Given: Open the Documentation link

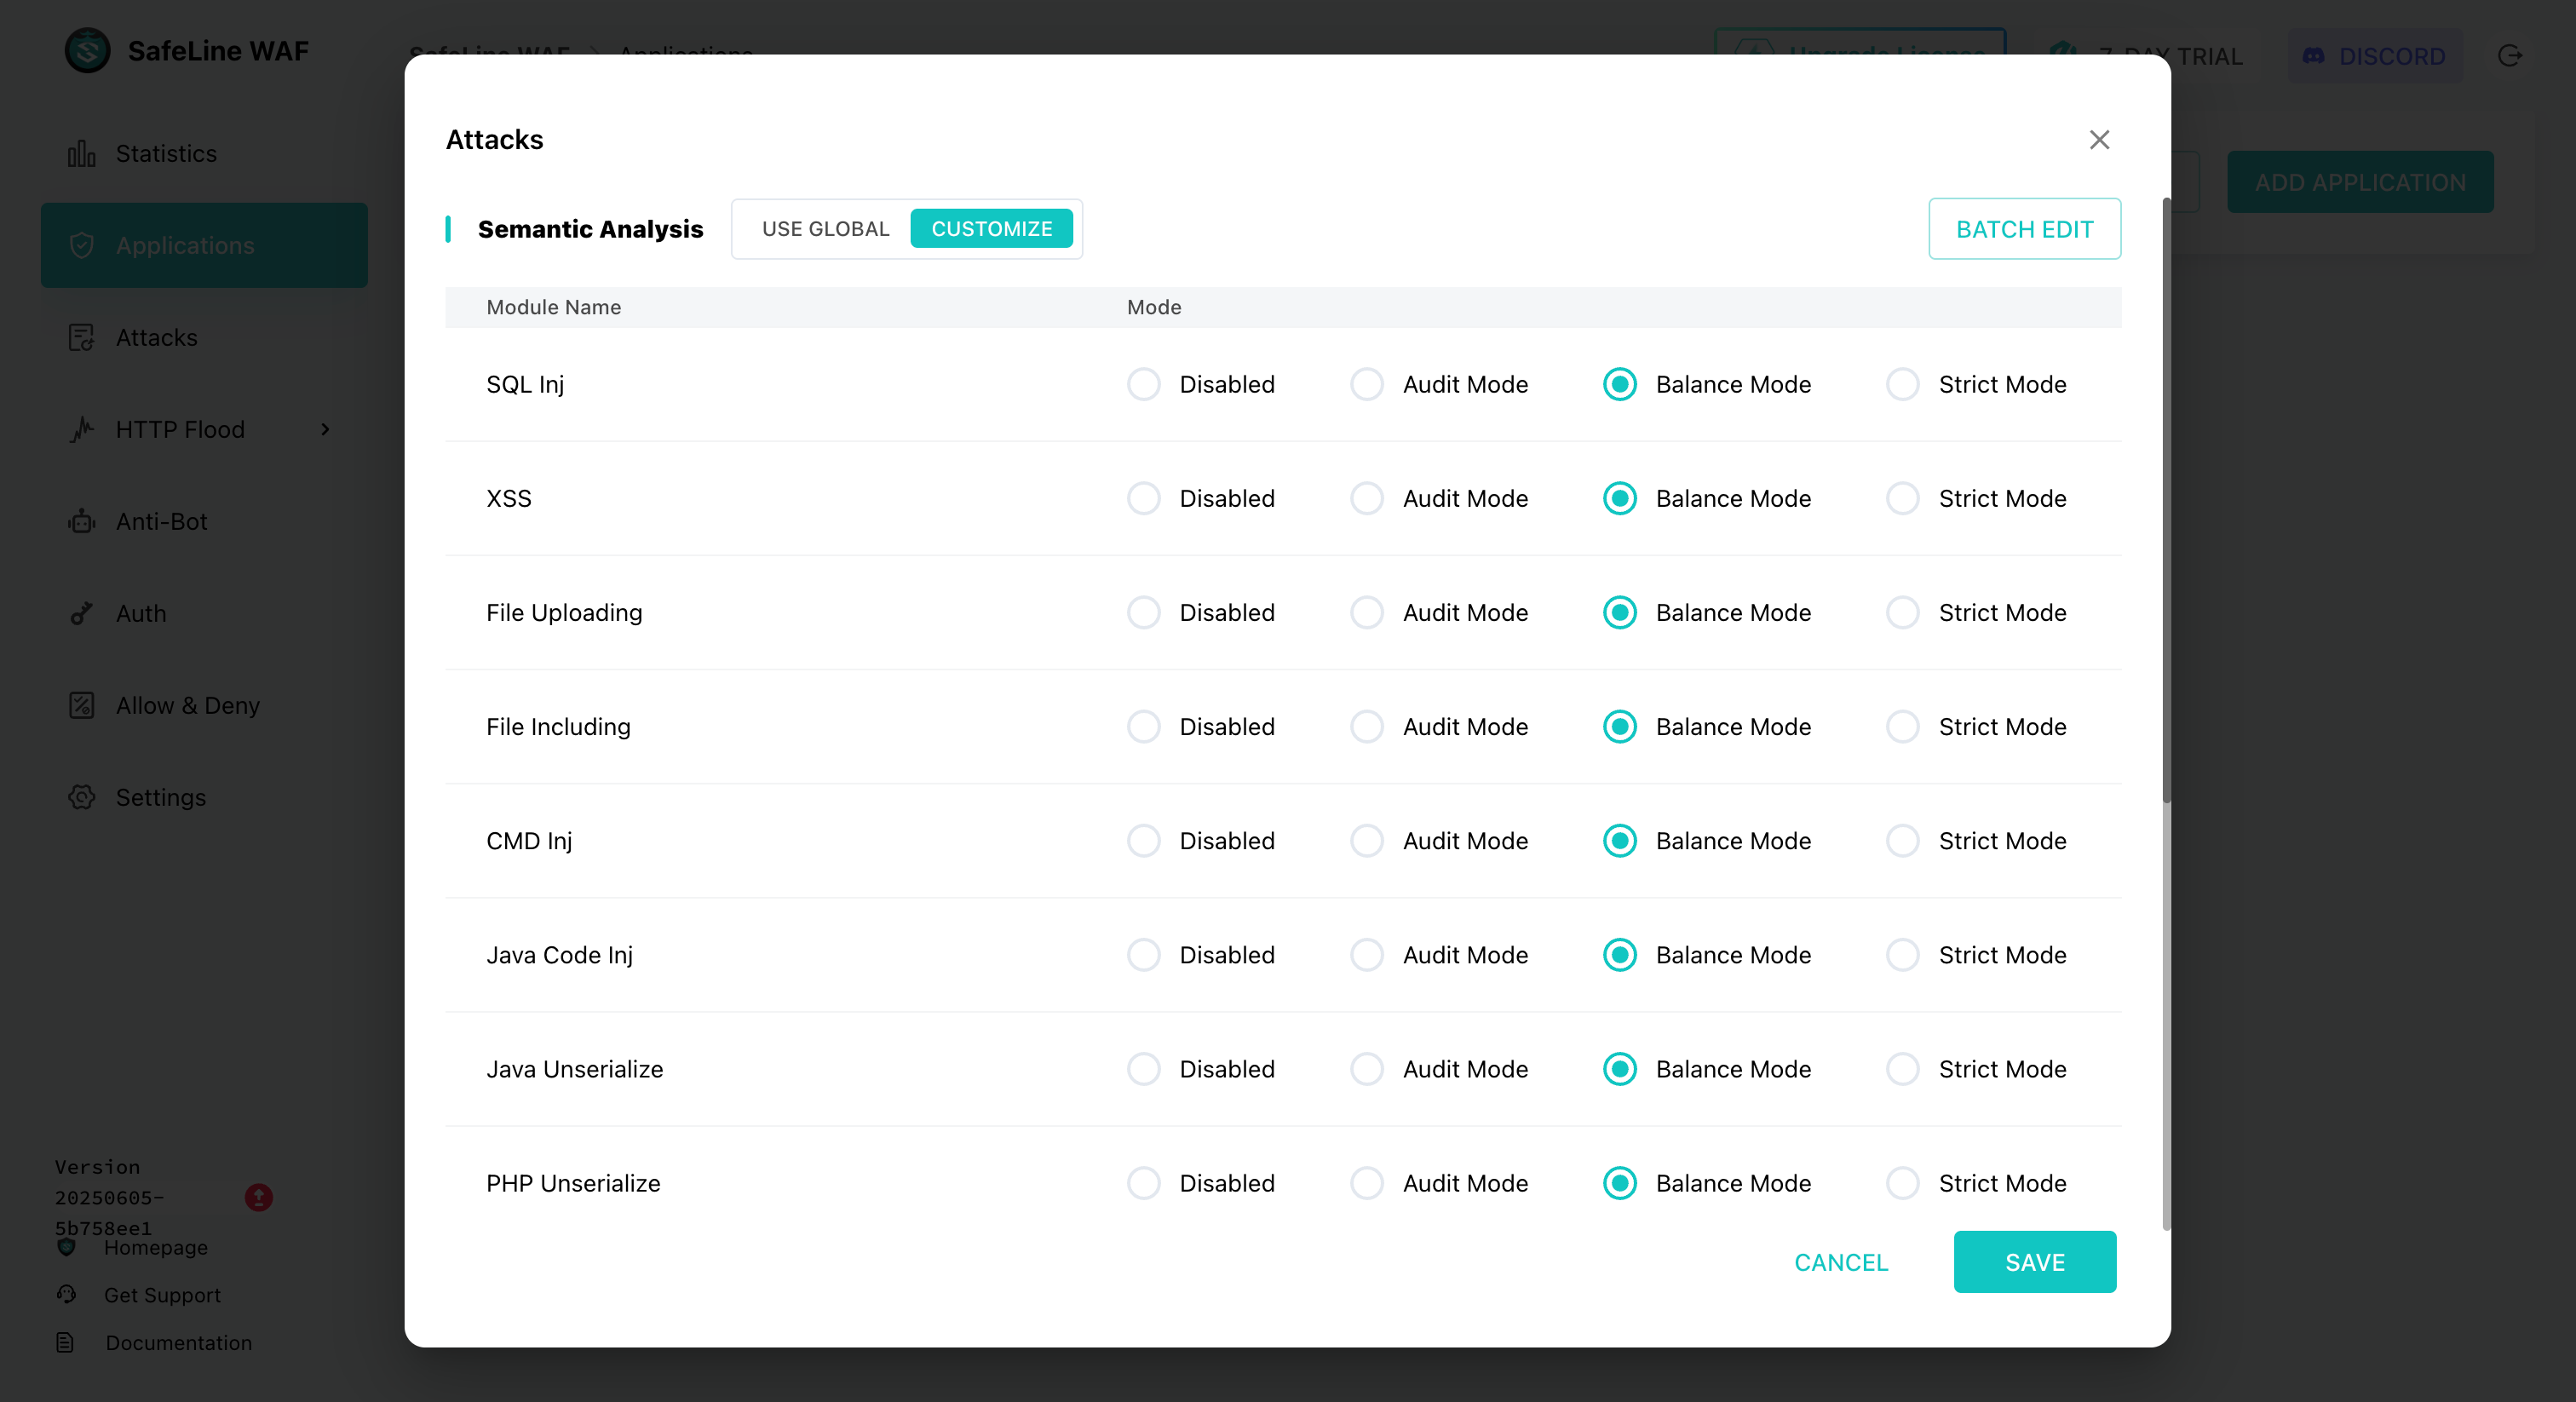Looking at the screenshot, I should pos(178,1343).
